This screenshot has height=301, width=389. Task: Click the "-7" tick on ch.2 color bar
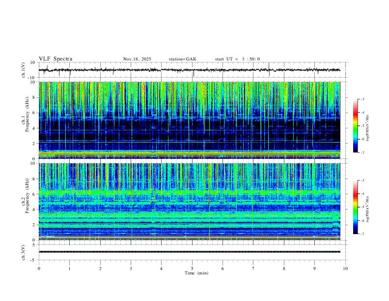click(x=362, y=234)
